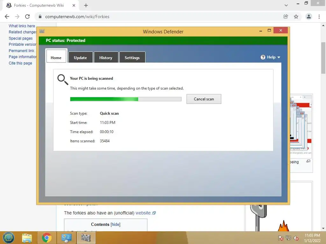Open the Special pages link
This screenshot has width=326, height=244.
point(21,38)
